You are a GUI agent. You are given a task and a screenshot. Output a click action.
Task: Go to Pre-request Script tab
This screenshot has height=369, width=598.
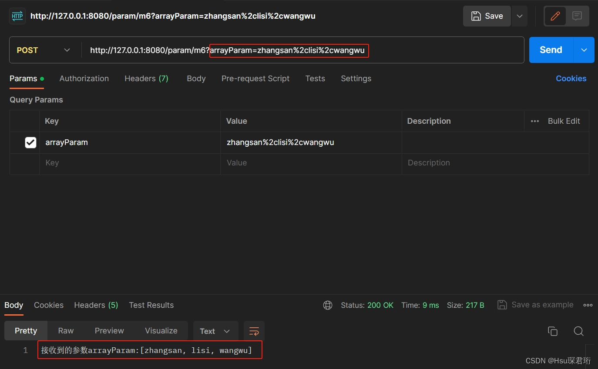(255, 79)
